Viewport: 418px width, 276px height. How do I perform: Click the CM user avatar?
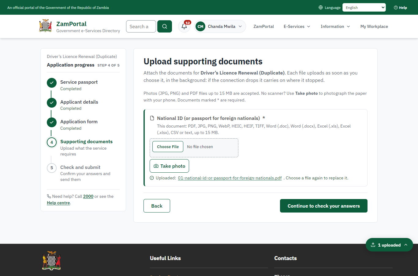click(x=200, y=26)
